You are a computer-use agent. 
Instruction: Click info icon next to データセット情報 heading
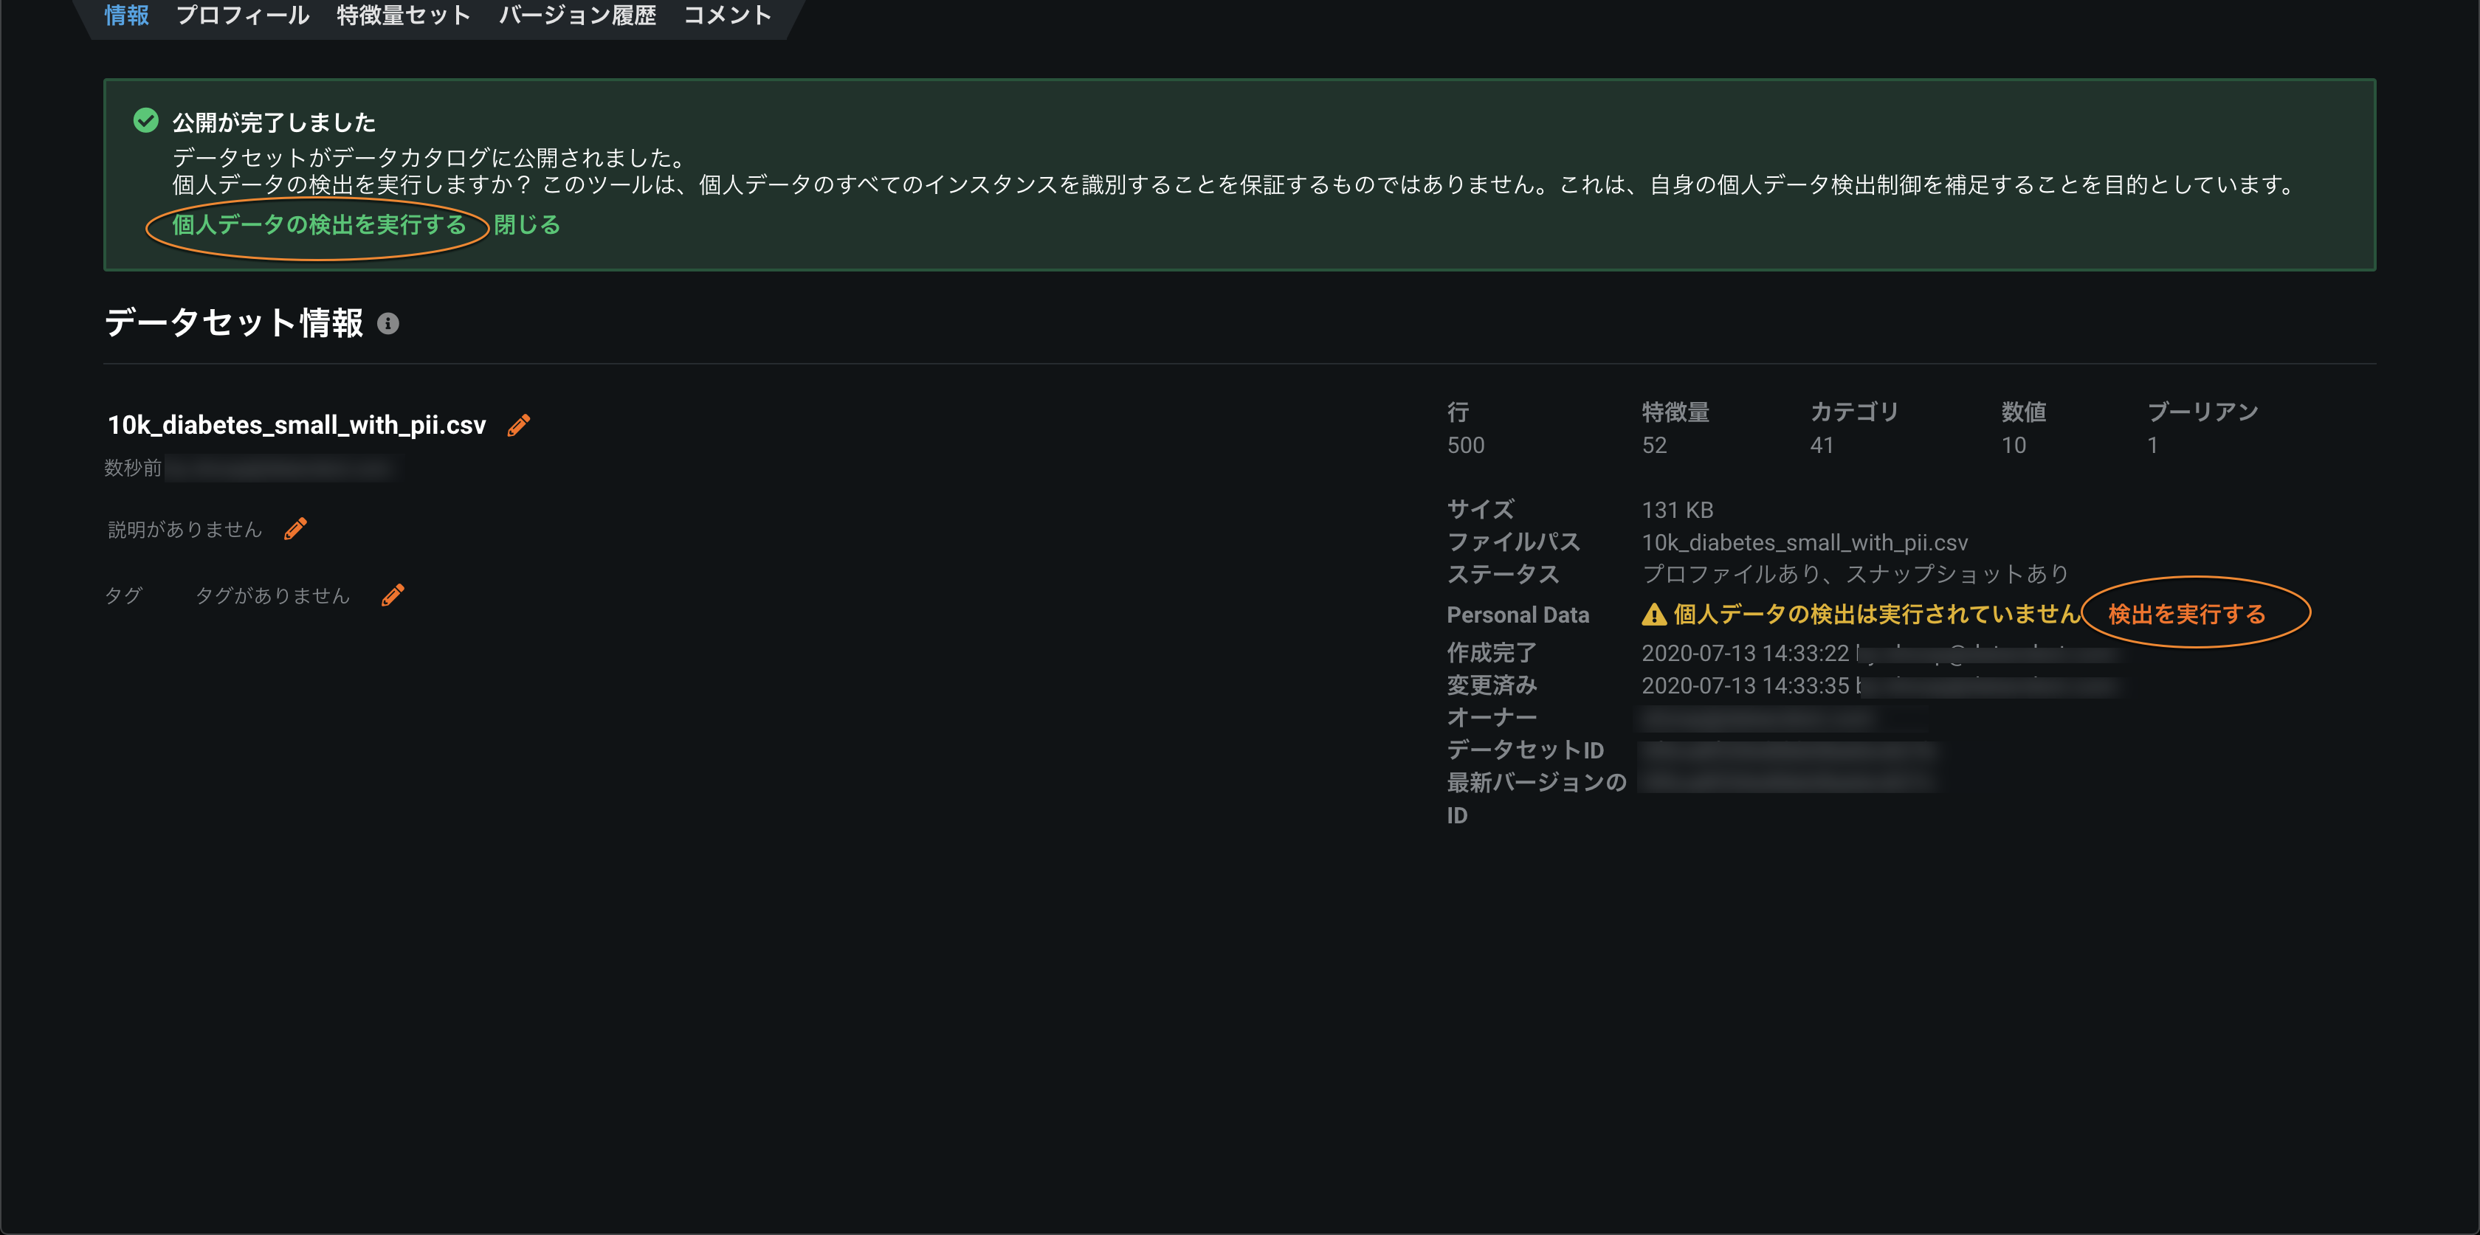point(388,323)
